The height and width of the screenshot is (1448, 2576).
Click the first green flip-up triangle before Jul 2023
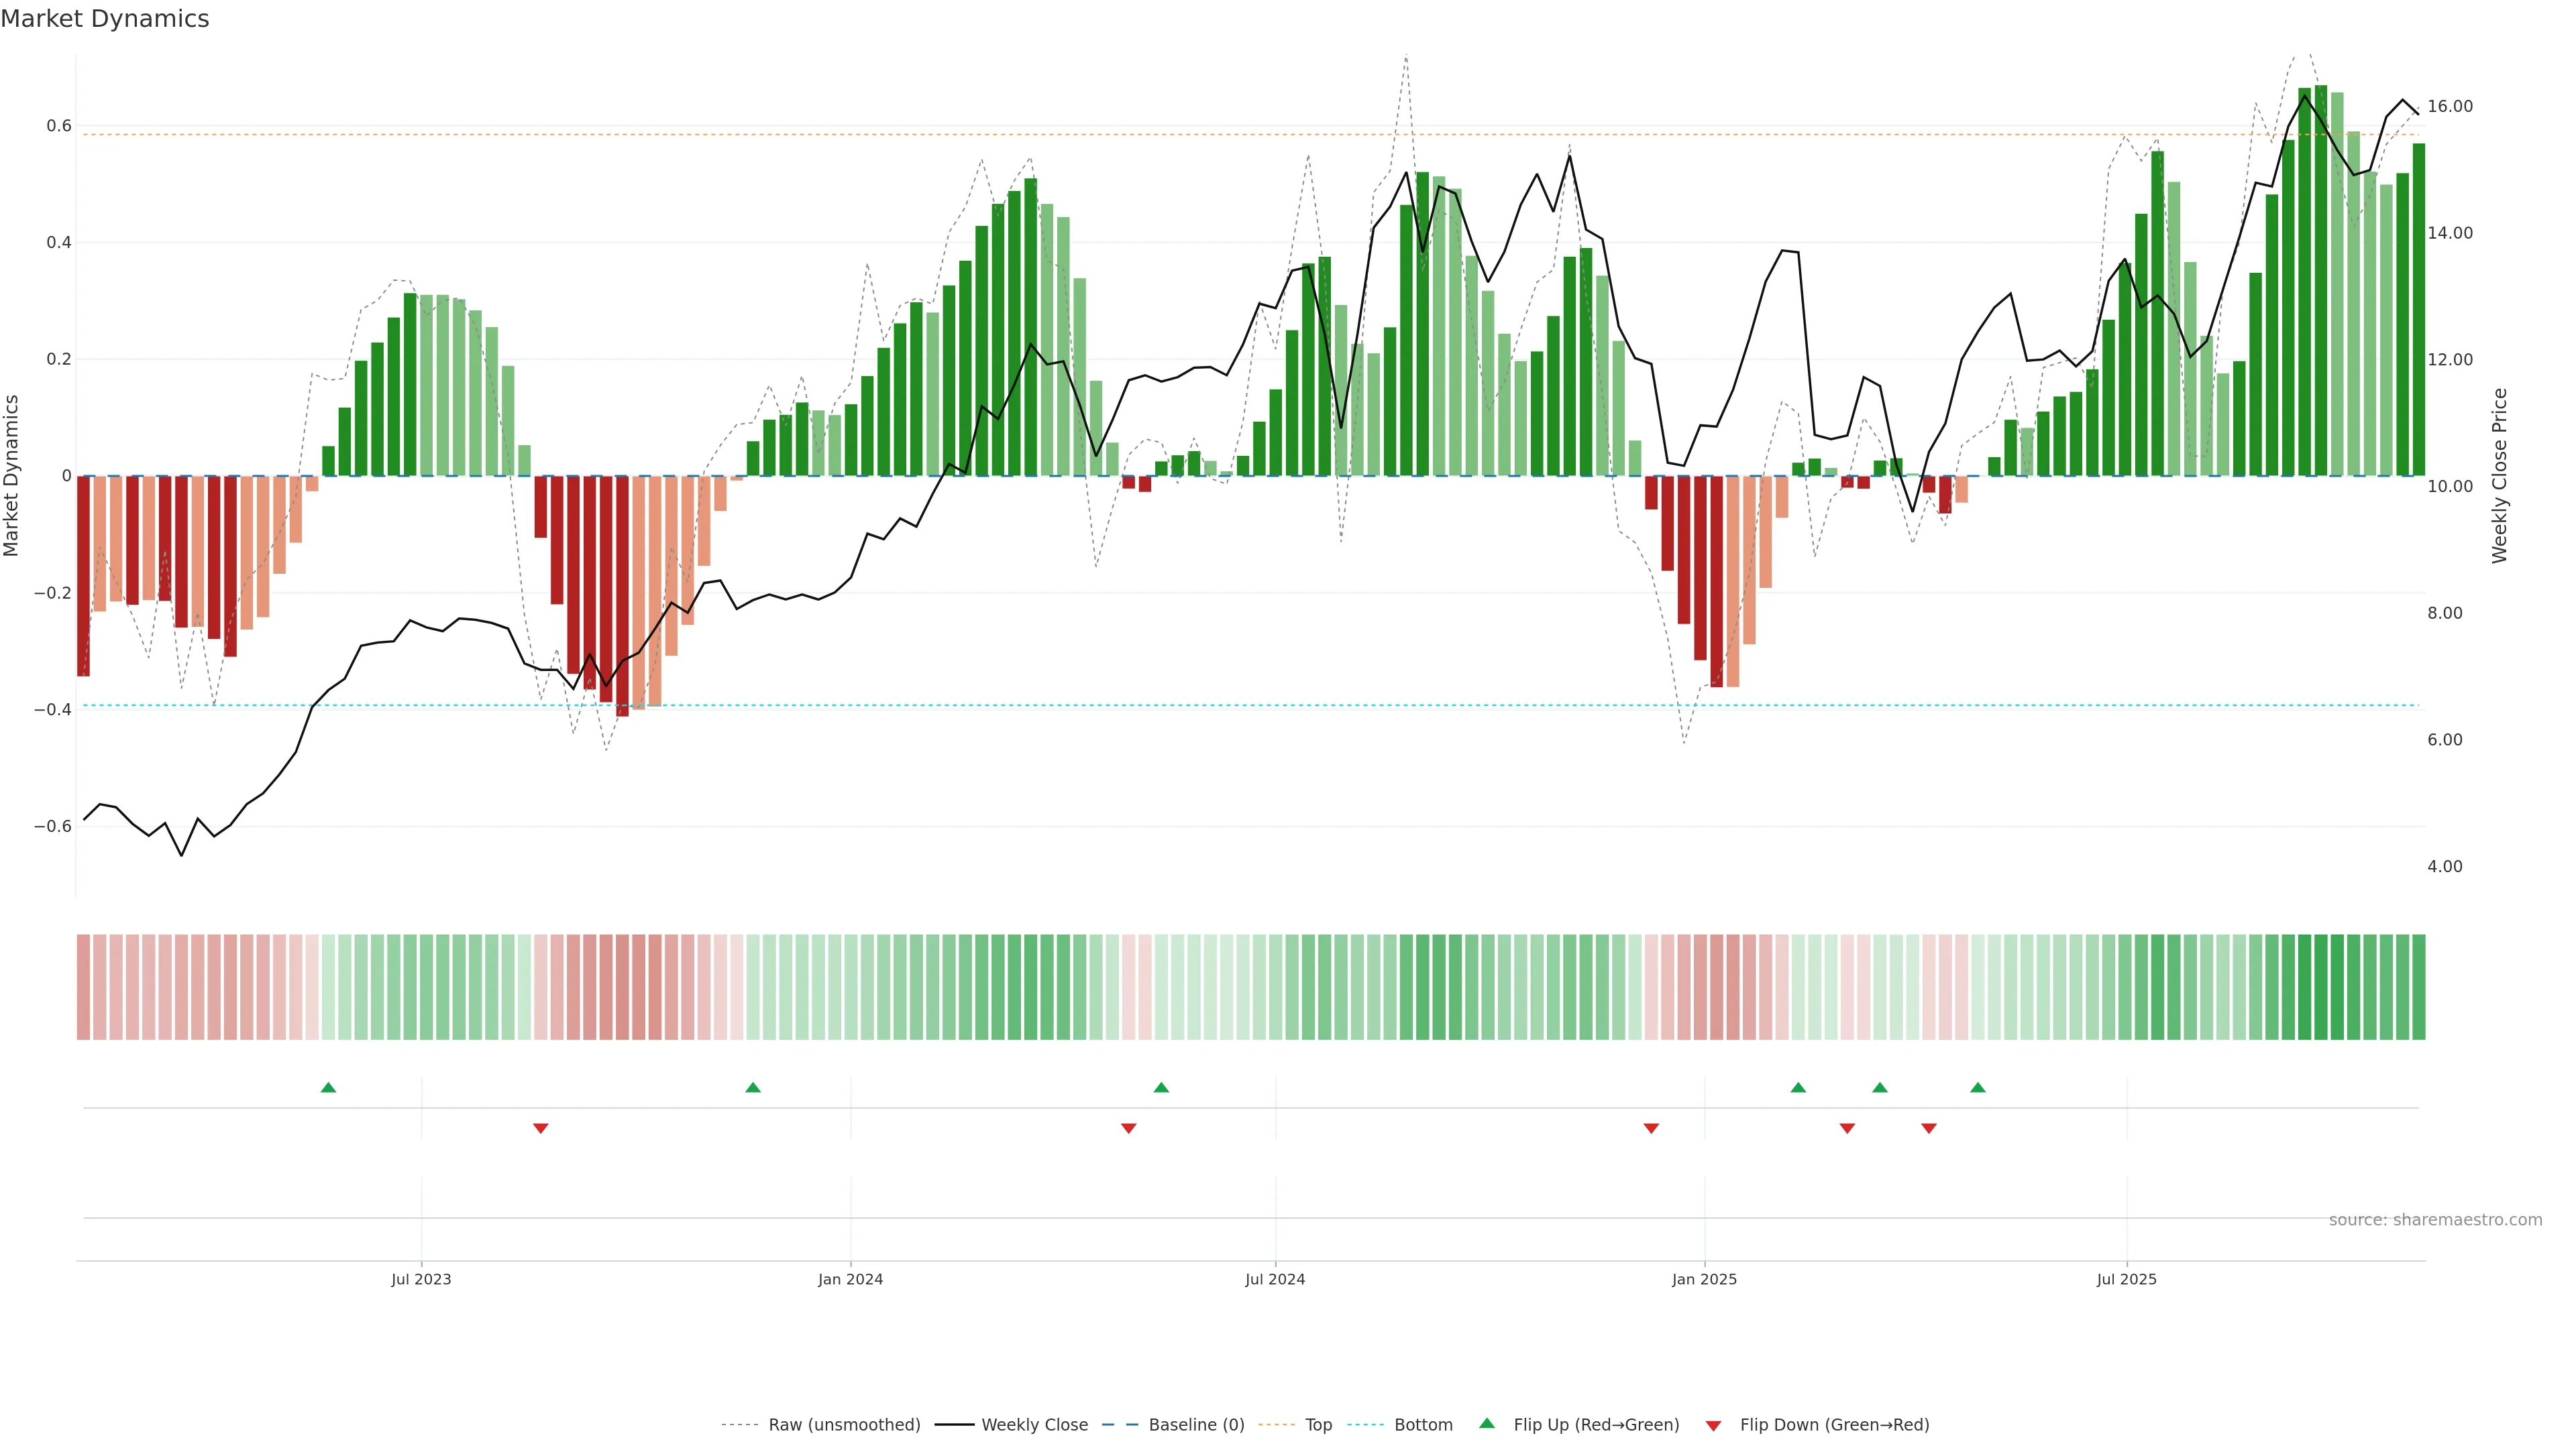pos(328,1087)
